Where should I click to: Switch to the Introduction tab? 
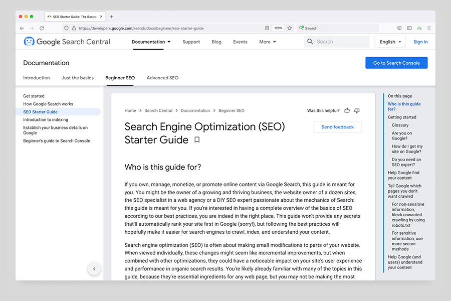[37, 78]
